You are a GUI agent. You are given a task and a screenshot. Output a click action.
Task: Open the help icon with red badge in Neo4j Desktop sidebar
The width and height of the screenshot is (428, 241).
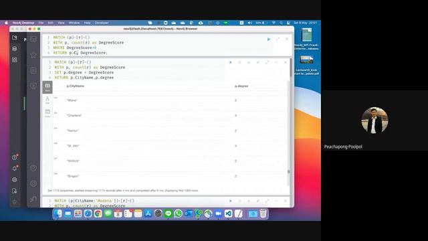point(15,157)
